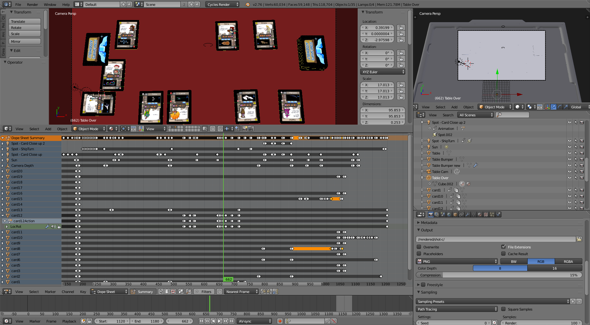Open the Window menu
This screenshot has height=325, width=590.
(50, 4)
